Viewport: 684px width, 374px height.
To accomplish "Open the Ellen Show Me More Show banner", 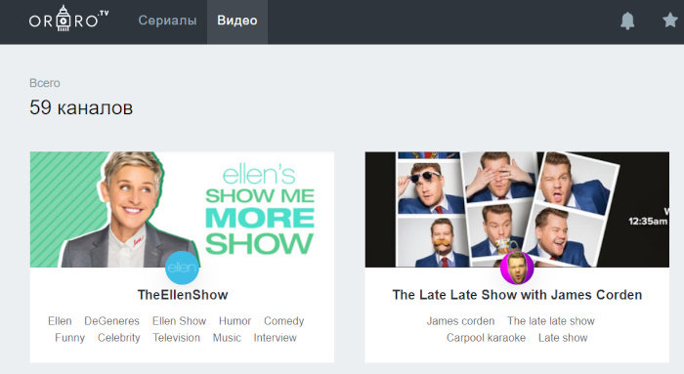I will [x=182, y=209].
